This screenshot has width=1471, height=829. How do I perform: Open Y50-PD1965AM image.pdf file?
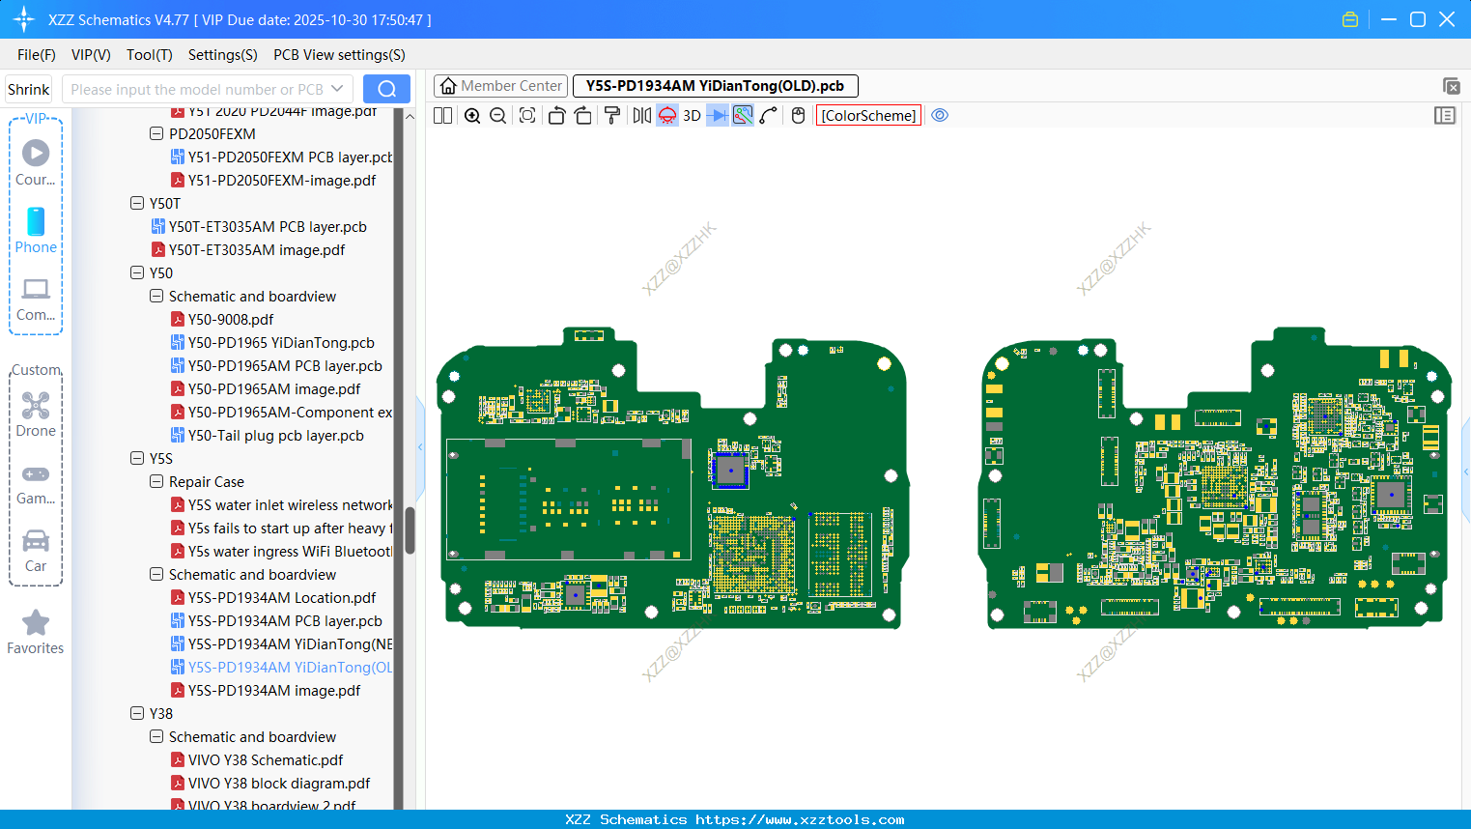tap(273, 389)
